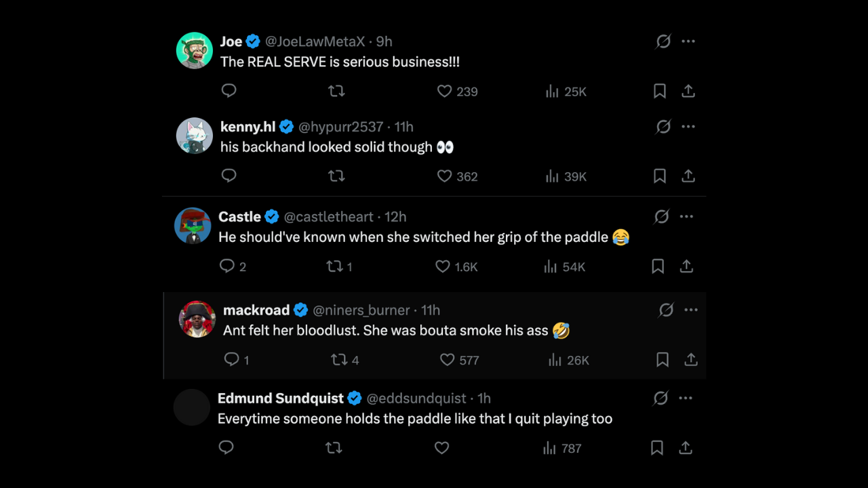Screen dimensions: 868x488
Task: Check Joe's verified badge
Action: coord(252,41)
